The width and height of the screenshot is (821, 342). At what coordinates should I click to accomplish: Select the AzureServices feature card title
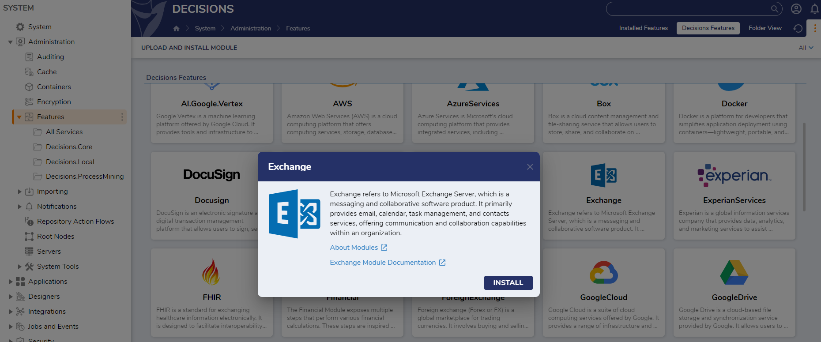tap(473, 104)
